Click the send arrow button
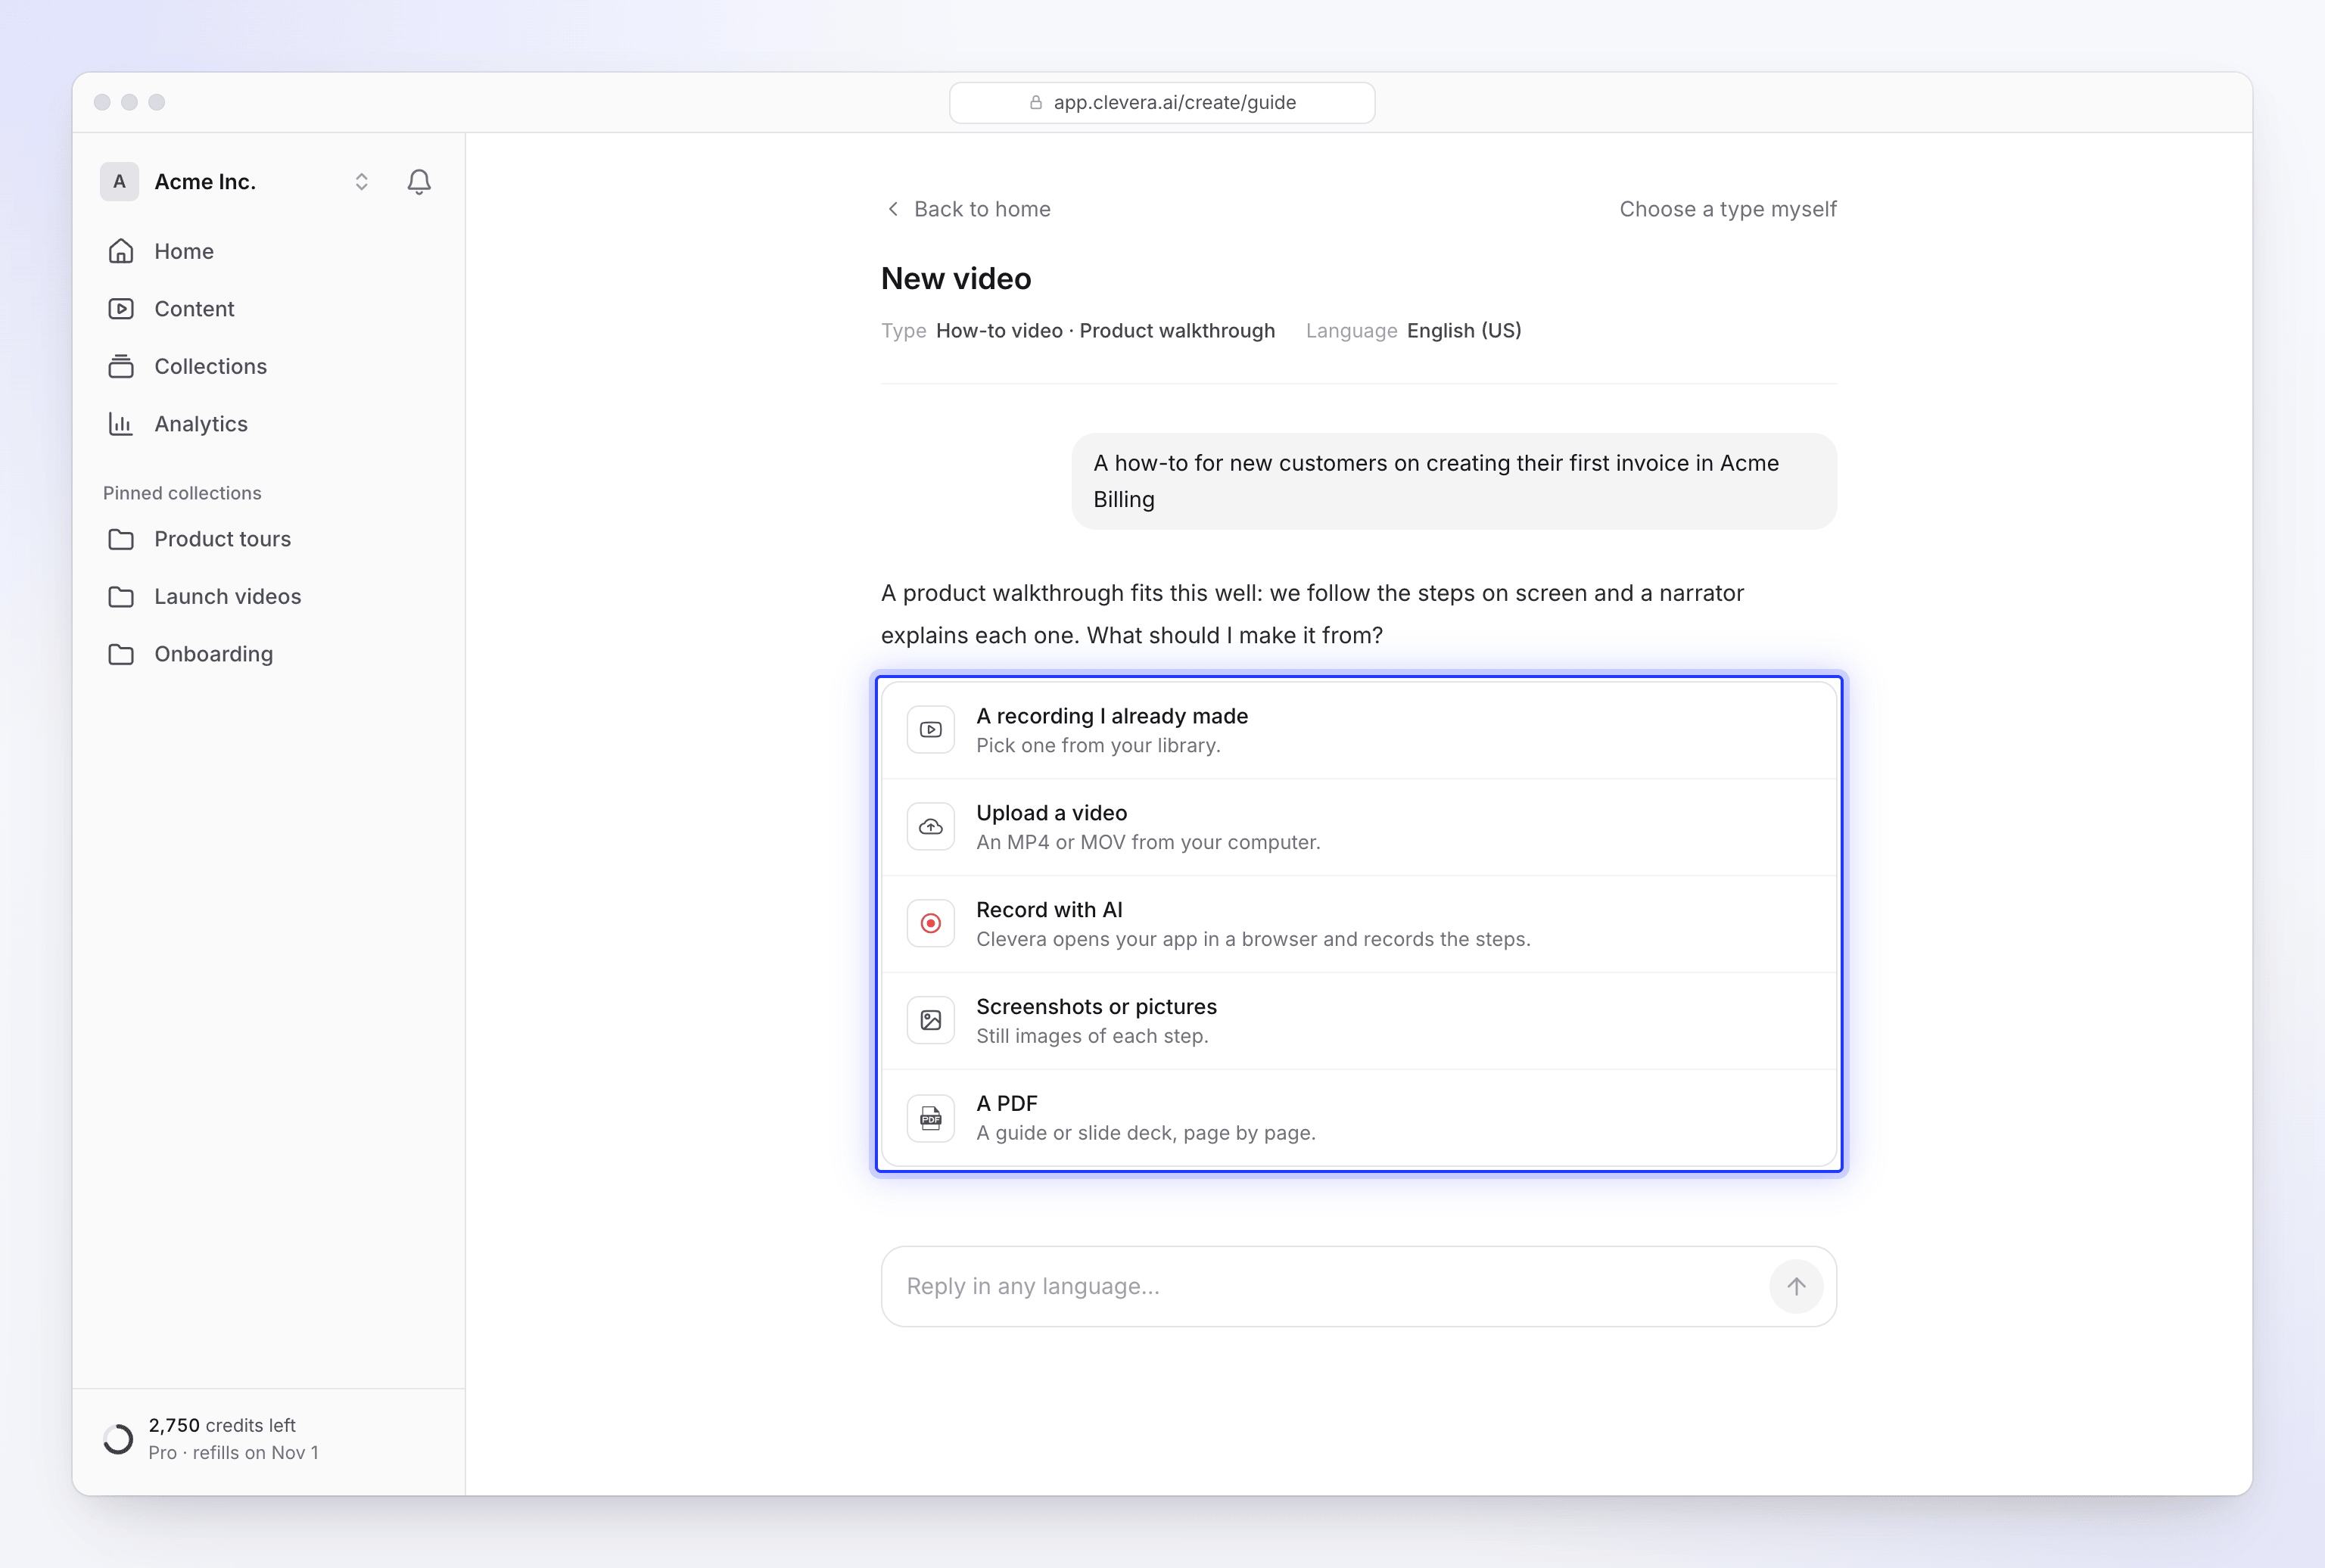The width and height of the screenshot is (2325, 1568). (x=1796, y=1286)
